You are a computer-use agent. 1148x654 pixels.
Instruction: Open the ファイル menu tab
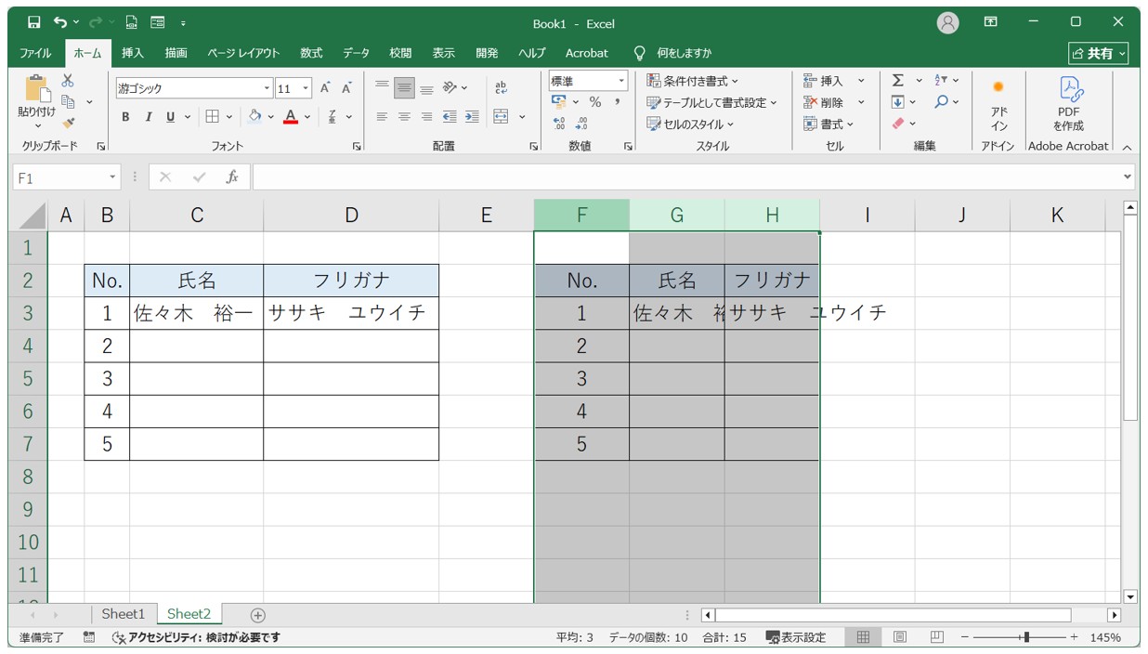point(35,53)
